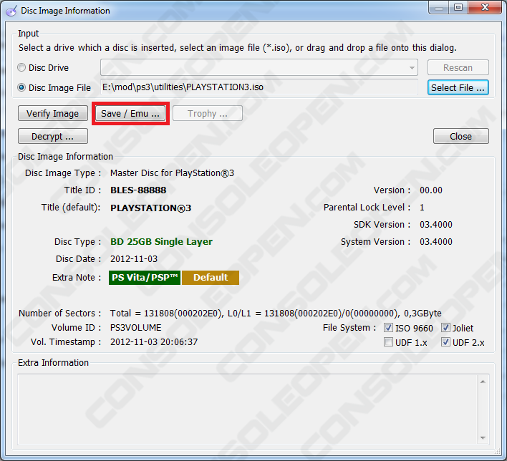Click the SDK Version value 03.4000
Screen dimensions: 507x461
pos(436,224)
